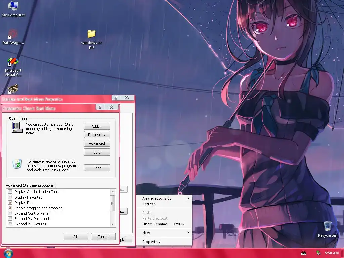The width and height of the screenshot is (344, 258).
Task: Check Expand My Documents option
Action: point(10,218)
